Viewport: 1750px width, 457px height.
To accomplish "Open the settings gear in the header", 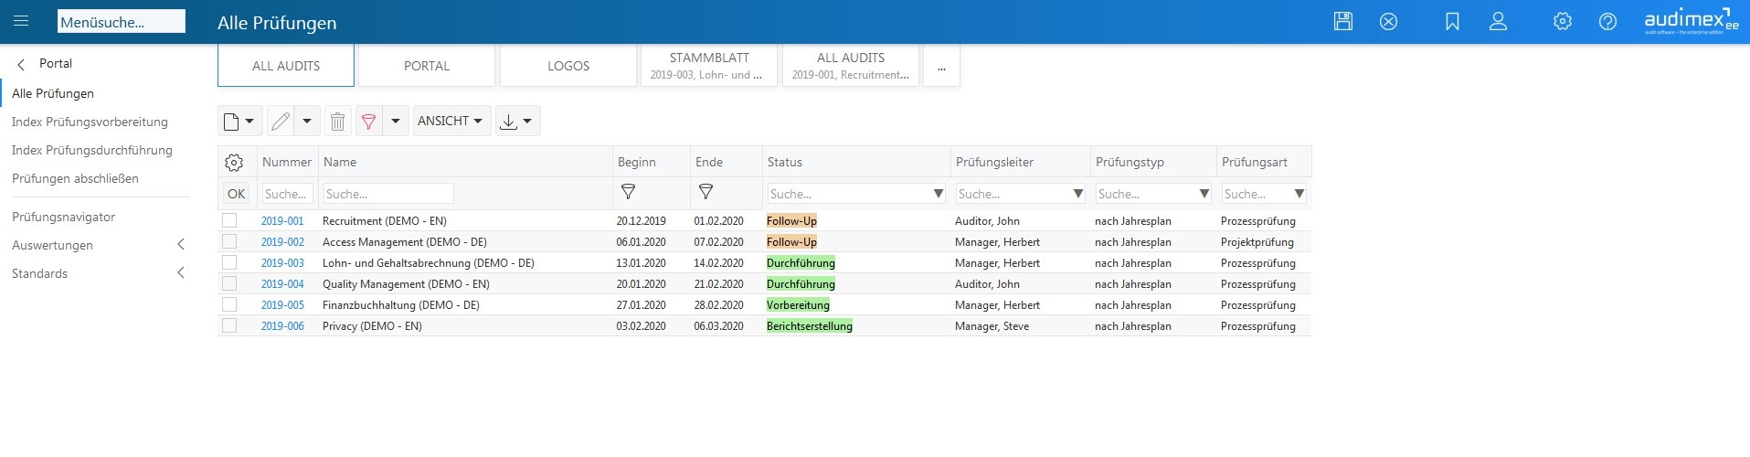I will [1563, 22].
